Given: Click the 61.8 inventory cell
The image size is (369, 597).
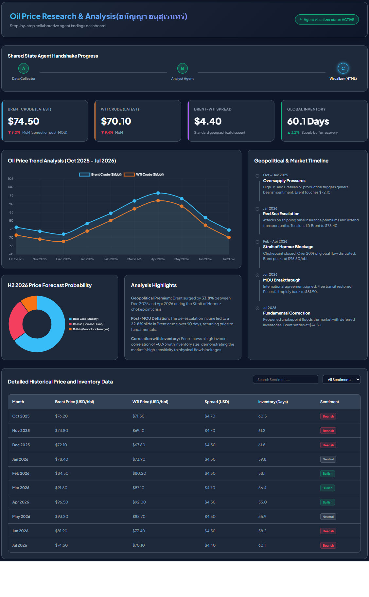Looking at the screenshot, I should [x=262, y=445].
